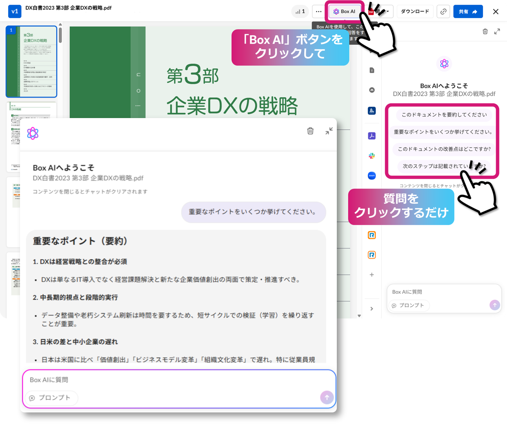Select the first page thumbnail

pyautogui.click(x=31, y=61)
